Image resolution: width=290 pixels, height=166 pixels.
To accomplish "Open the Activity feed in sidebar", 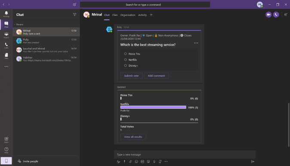I will pyautogui.click(x=6, y=14).
